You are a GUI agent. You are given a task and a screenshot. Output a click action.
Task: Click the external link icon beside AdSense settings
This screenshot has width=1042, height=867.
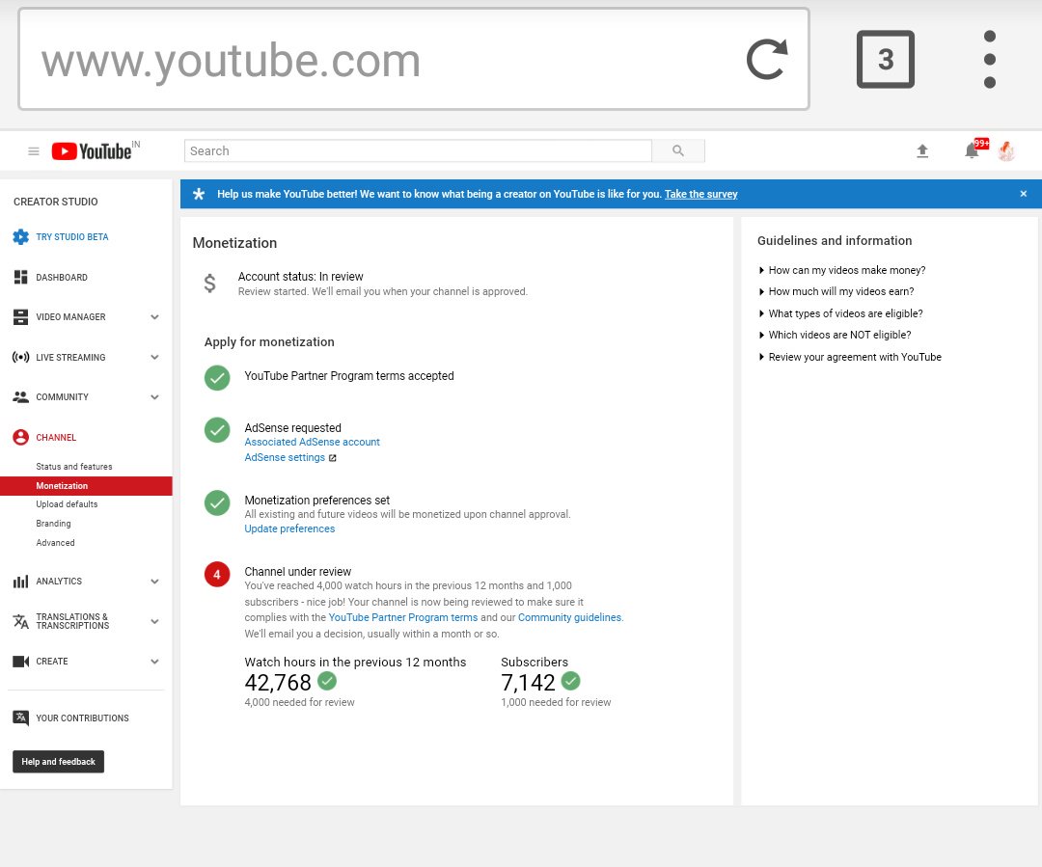pos(332,458)
